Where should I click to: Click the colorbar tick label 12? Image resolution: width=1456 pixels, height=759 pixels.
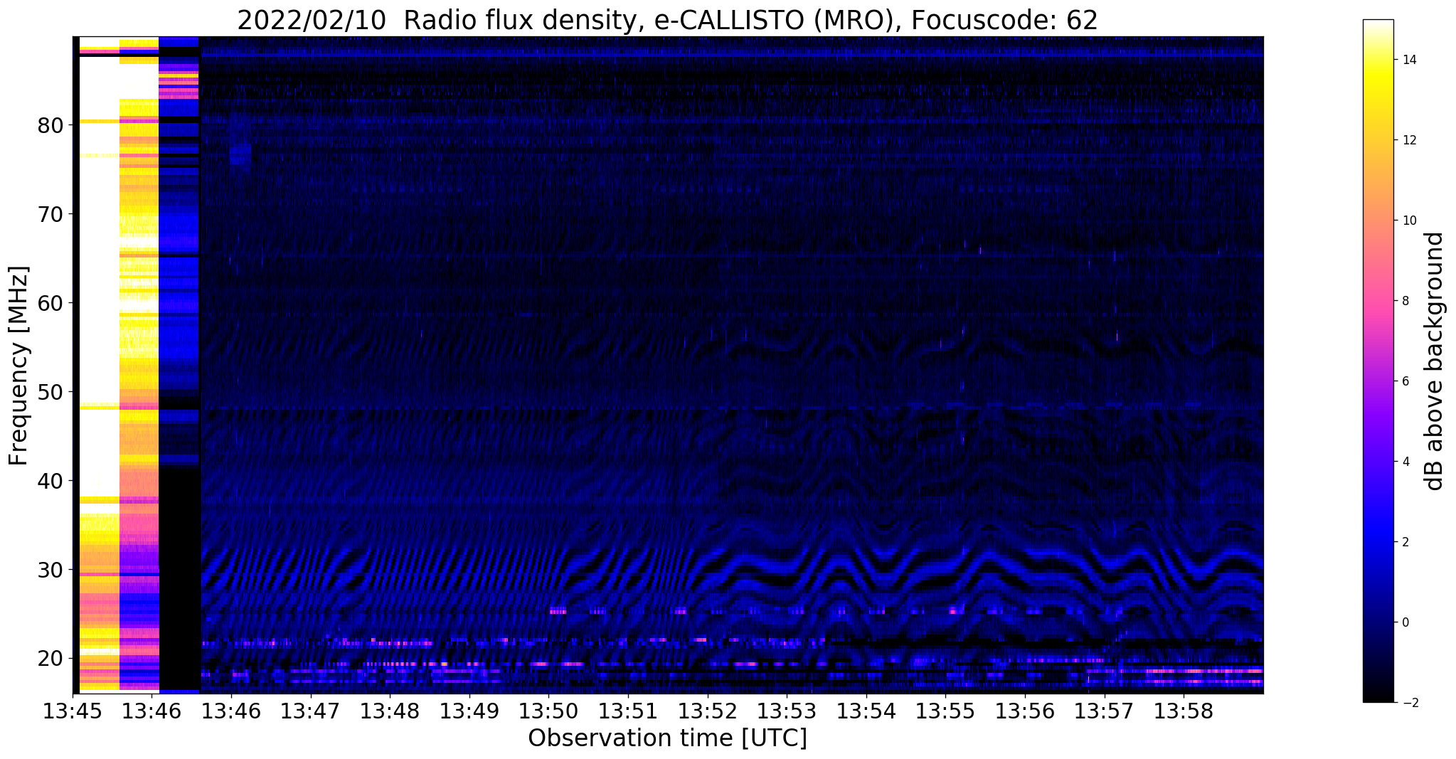click(x=1408, y=140)
